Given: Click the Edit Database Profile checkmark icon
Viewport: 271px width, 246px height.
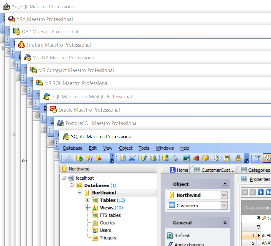Looking at the screenshot, I should [89, 158].
